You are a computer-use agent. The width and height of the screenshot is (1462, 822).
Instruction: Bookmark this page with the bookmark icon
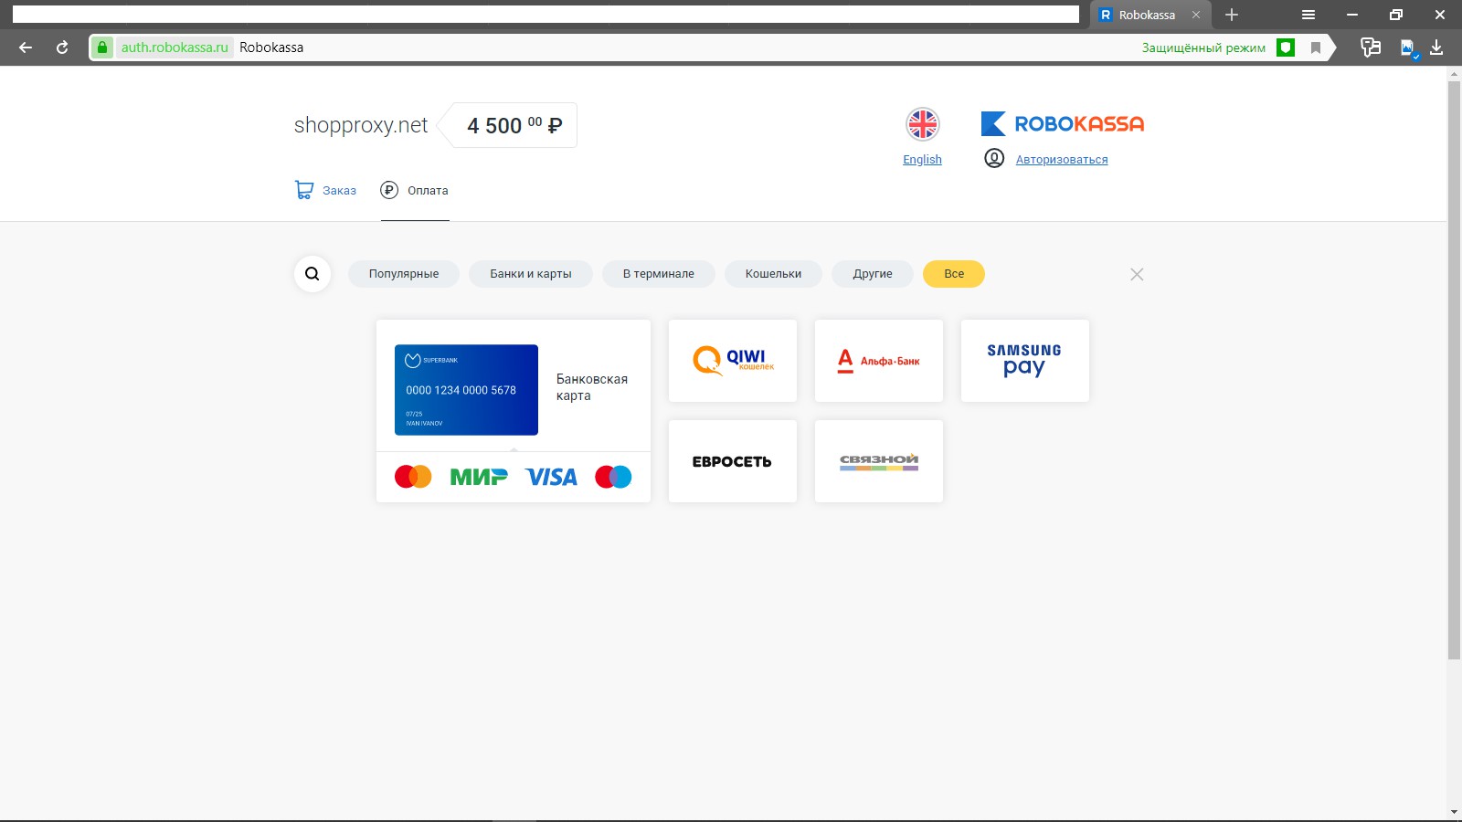pos(1316,47)
